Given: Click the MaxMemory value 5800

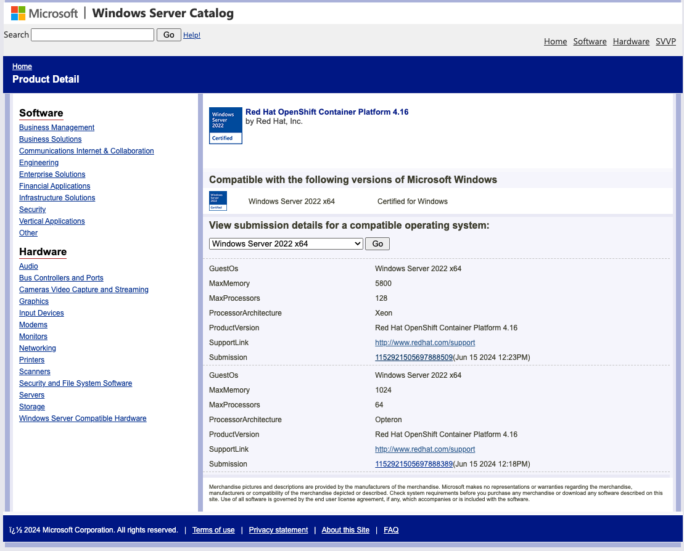Looking at the screenshot, I should (383, 284).
